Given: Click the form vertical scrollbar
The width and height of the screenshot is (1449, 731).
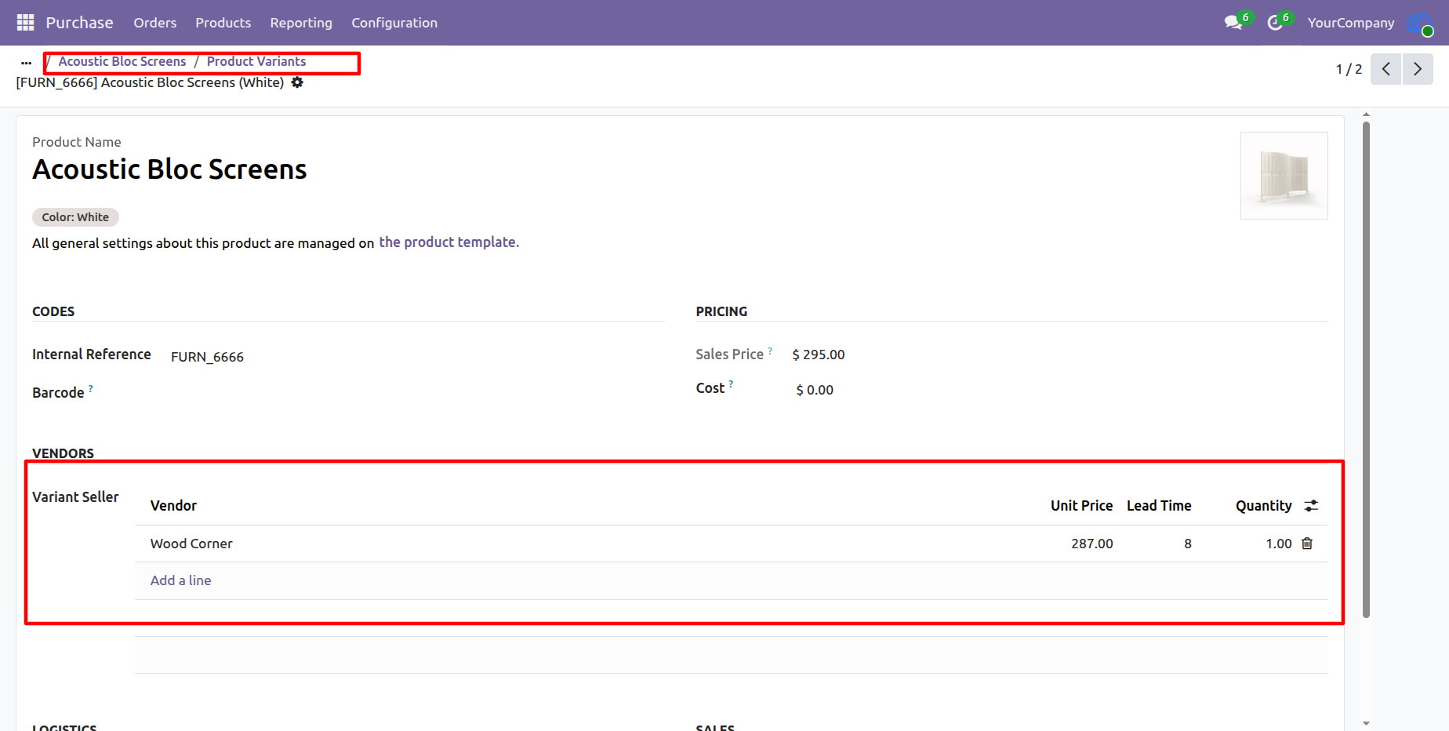Looking at the screenshot, I should click(x=1366, y=369).
